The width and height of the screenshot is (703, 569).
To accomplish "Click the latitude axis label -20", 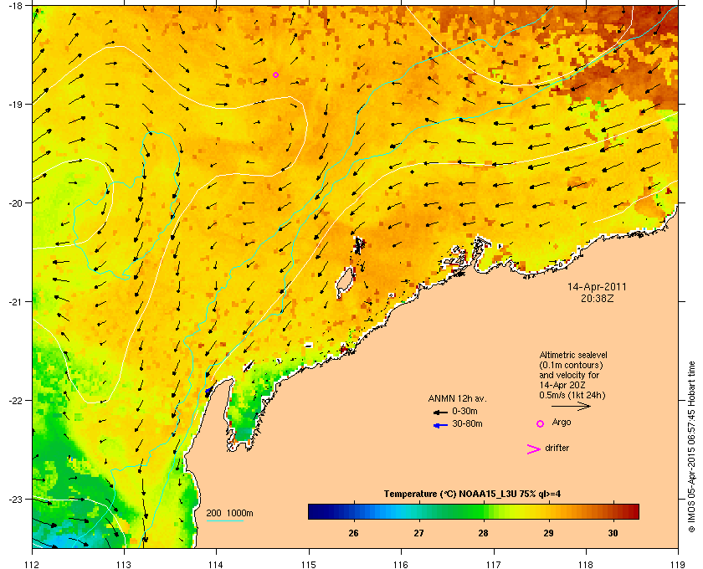I will (15, 203).
